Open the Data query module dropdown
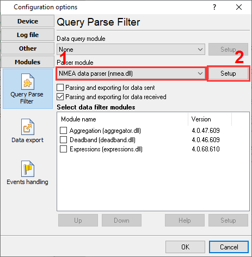The width and height of the screenshot is (252, 257). [131, 50]
